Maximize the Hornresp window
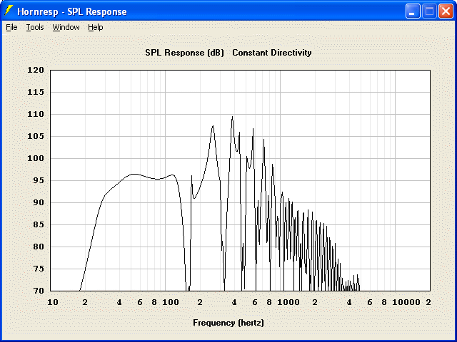The image size is (457, 342). tap(429, 11)
